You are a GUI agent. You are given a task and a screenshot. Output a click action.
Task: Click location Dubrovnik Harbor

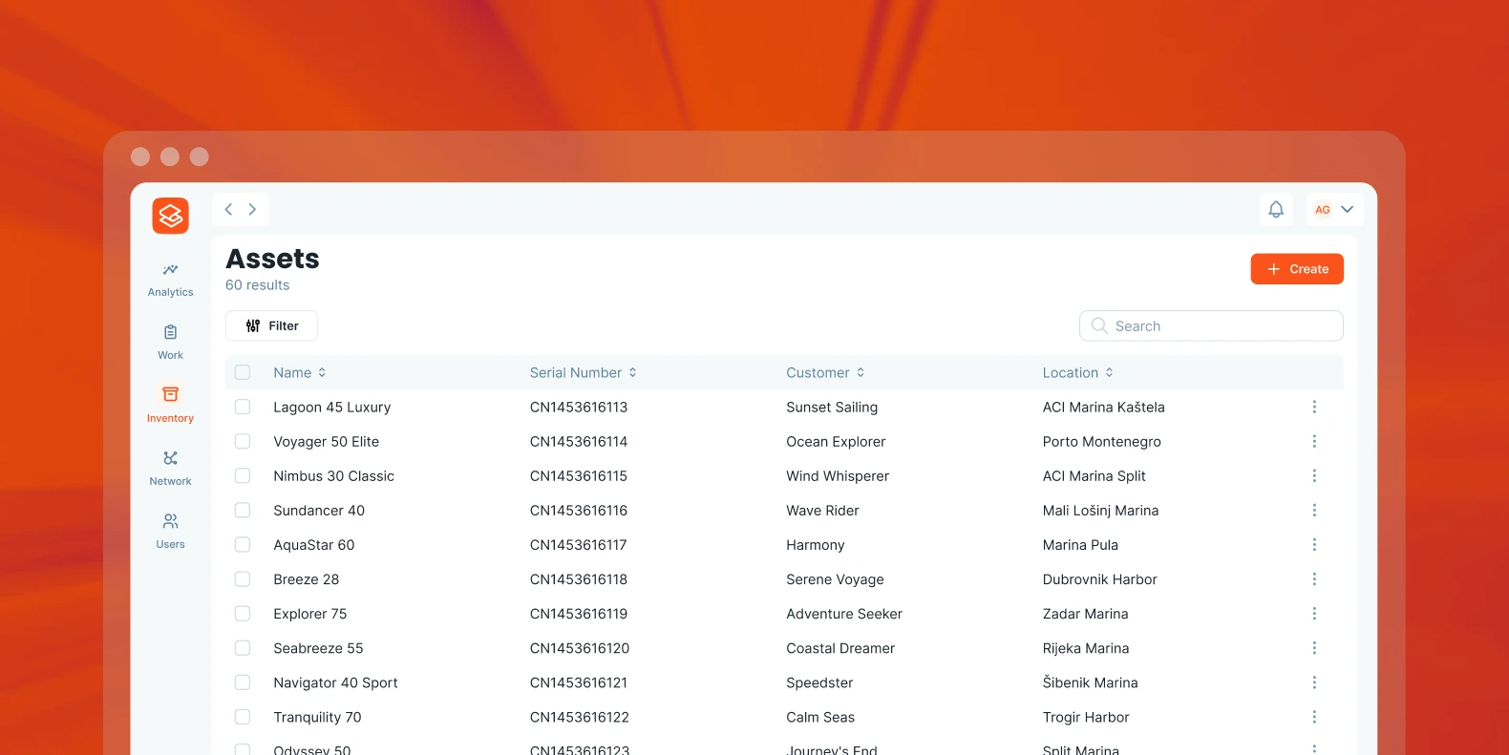coord(1100,579)
